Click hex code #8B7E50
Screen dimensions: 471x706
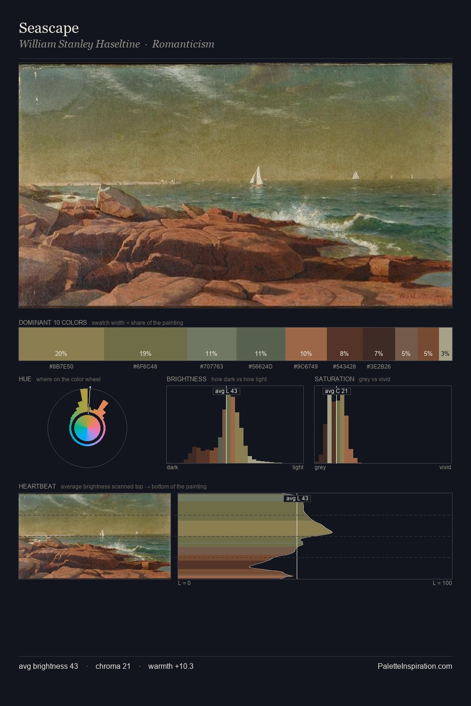[x=61, y=367]
